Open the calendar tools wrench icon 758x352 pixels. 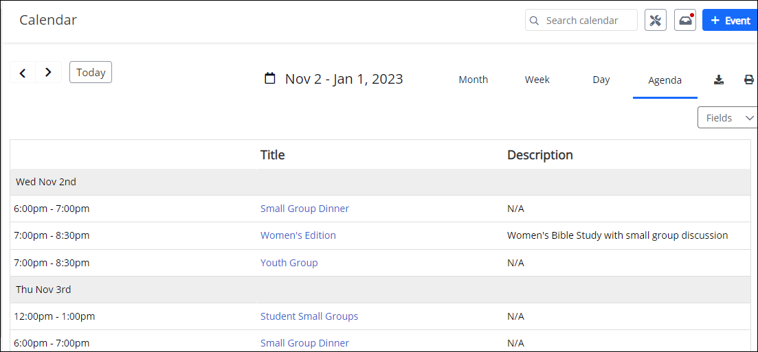click(x=655, y=21)
